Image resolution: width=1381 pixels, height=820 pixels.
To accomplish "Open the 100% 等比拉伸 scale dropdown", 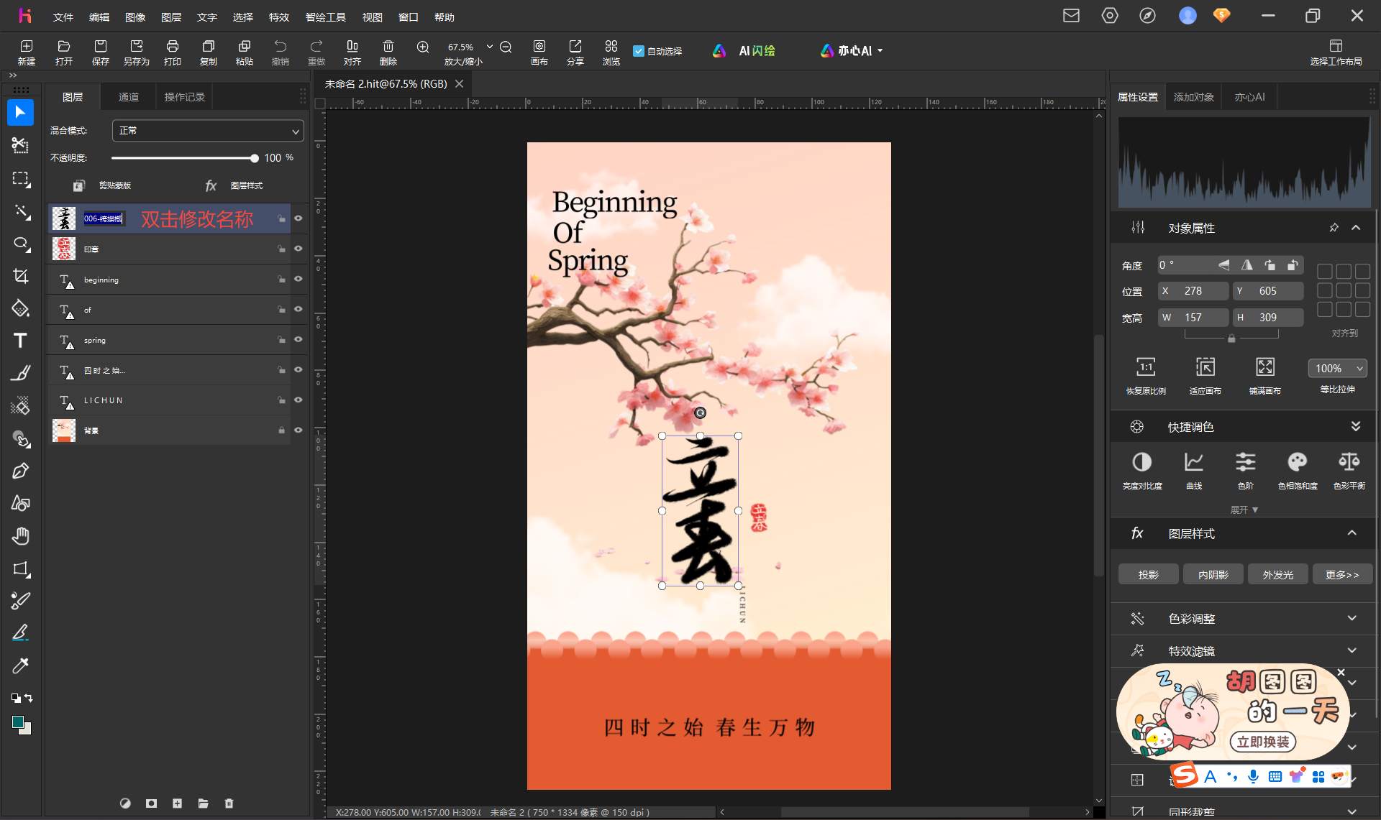I will (1337, 368).
